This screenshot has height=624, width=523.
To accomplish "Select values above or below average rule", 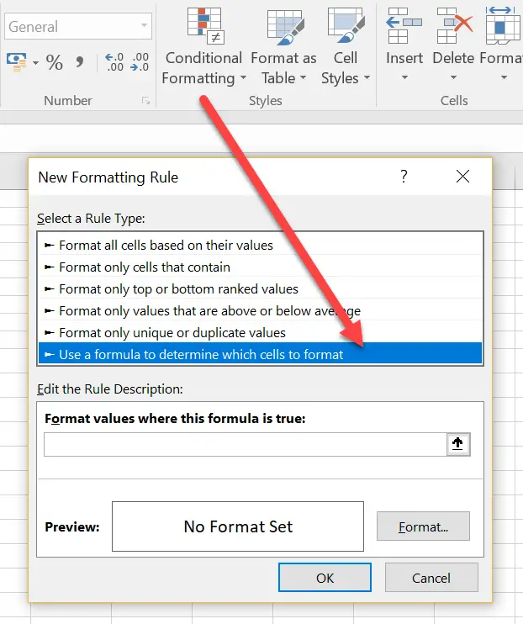I will (261, 311).
